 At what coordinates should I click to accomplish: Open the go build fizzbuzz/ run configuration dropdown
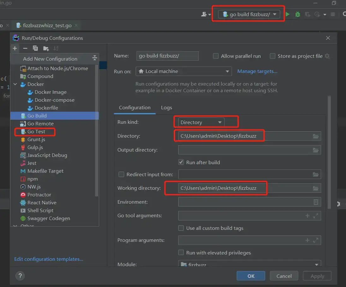[249, 14]
